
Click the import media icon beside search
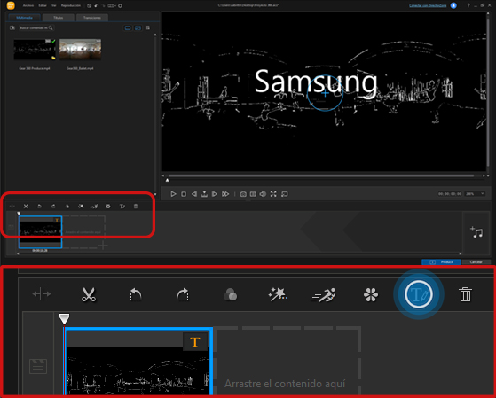[12, 27]
